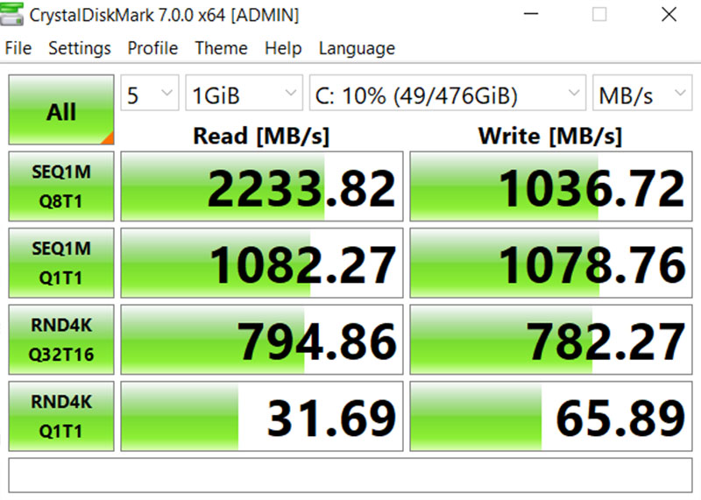Run the RND4K Q1T1 test

coord(61,416)
